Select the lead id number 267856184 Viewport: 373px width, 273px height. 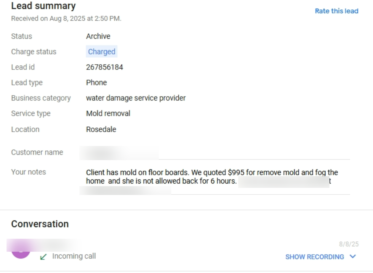104,67
